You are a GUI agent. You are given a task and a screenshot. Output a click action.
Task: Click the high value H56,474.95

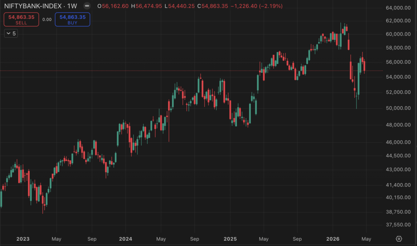(147, 6)
